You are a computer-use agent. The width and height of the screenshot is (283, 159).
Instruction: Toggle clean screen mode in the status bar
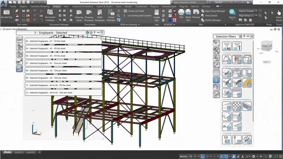click(276, 156)
